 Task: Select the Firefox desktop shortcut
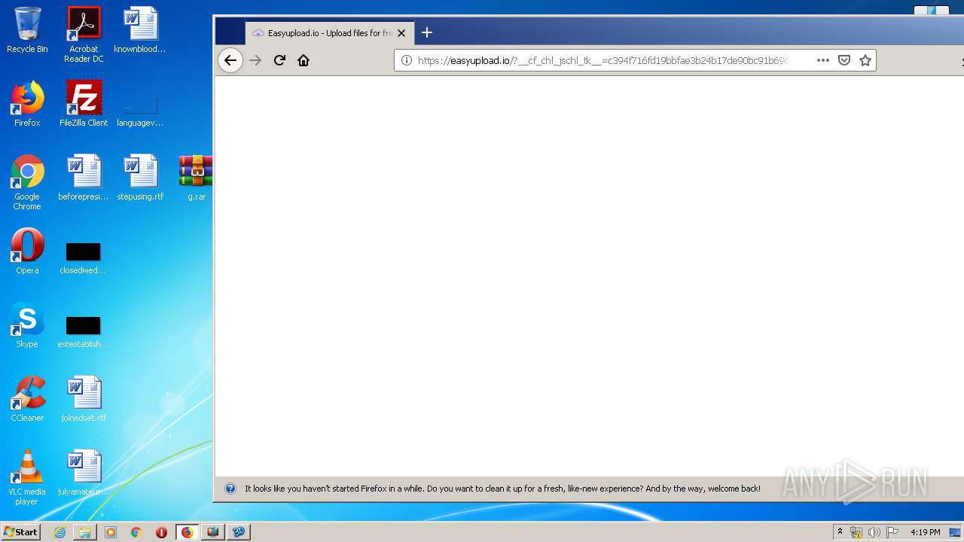click(27, 104)
